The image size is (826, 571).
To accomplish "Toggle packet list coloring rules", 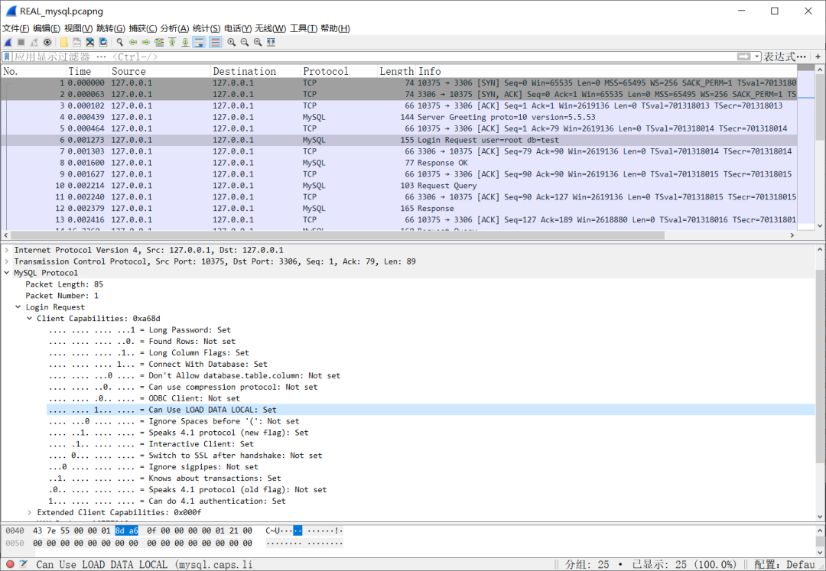I will click(x=215, y=43).
